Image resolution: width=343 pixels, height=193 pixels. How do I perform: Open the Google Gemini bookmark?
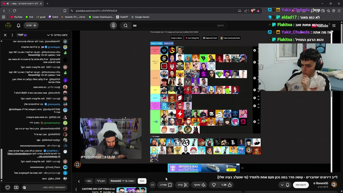click(x=140, y=17)
